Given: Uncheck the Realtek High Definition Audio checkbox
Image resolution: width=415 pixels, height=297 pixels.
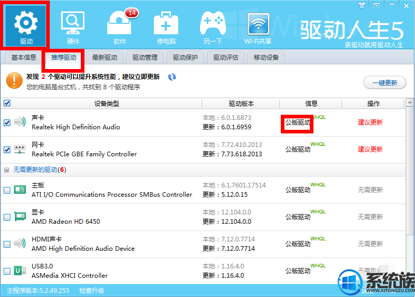Looking at the screenshot, I should pyautogui.click(x=7, y=123).
